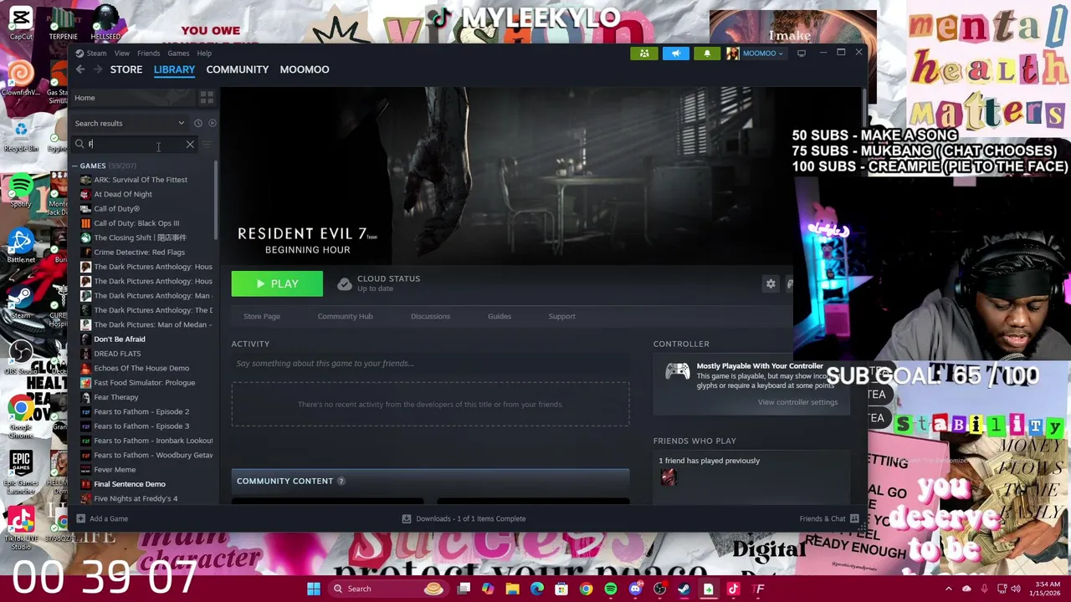The height and width of the screenshot is (602, 1071).
Task: Open Discord from the taskbar
Action: click(x=635, y=589)
